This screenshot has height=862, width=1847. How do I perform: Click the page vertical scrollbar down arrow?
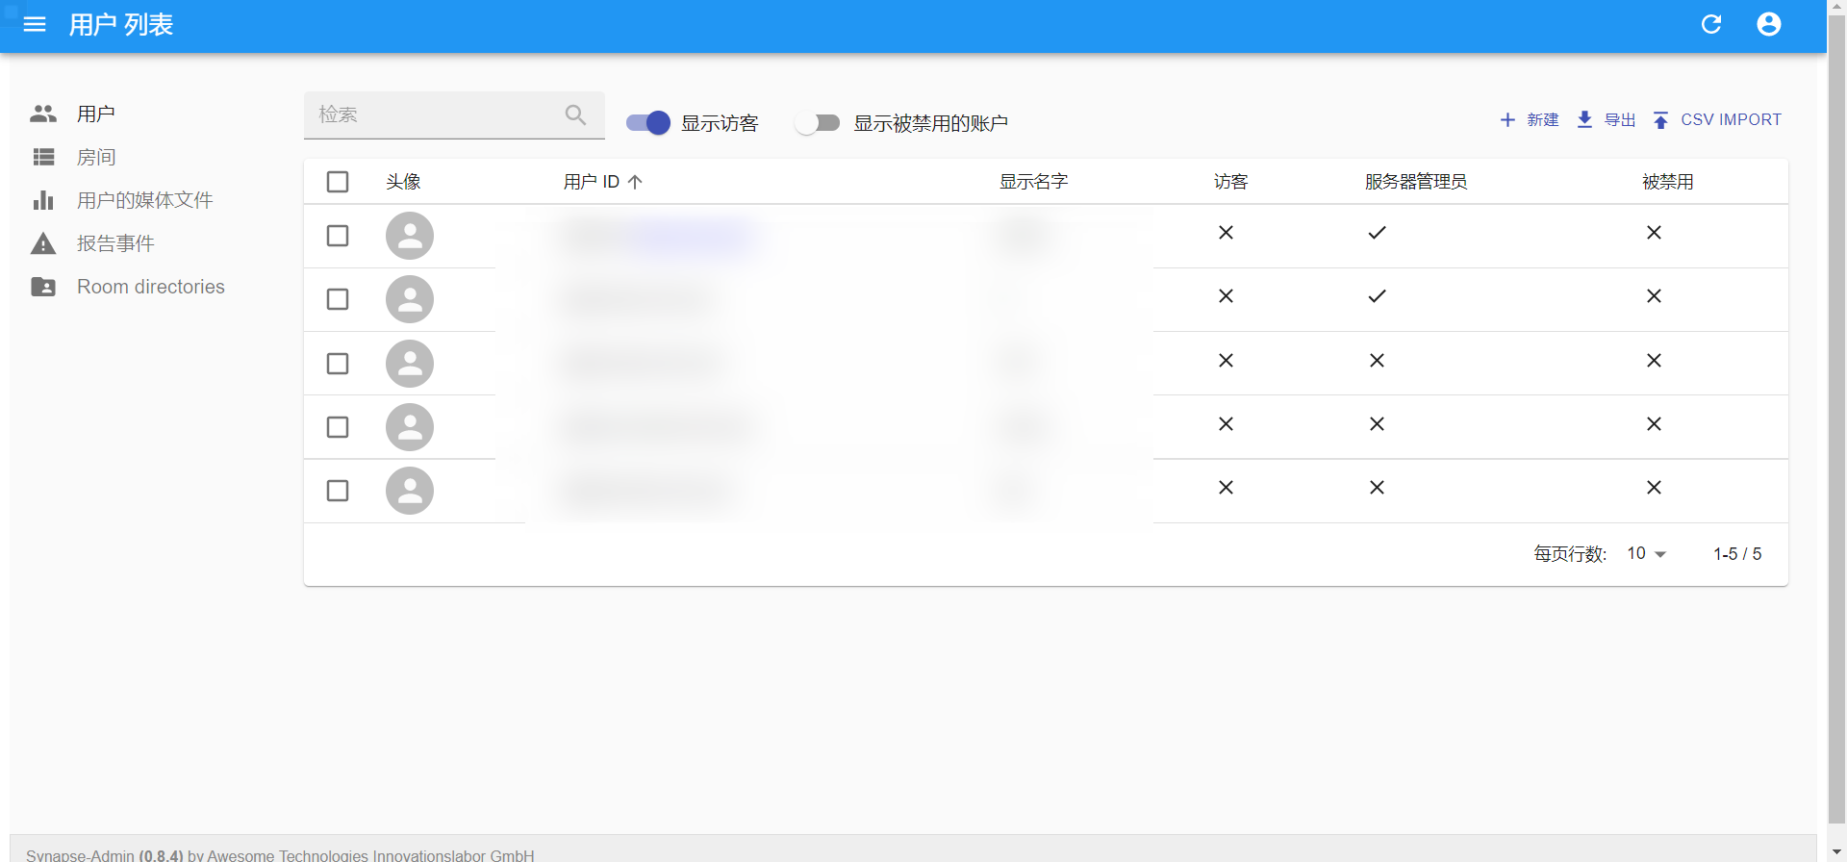[x=1836, y=853]
